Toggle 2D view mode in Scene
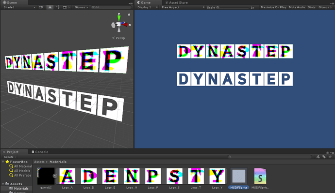This screenshot has height=193, width=335. point(41,7)
